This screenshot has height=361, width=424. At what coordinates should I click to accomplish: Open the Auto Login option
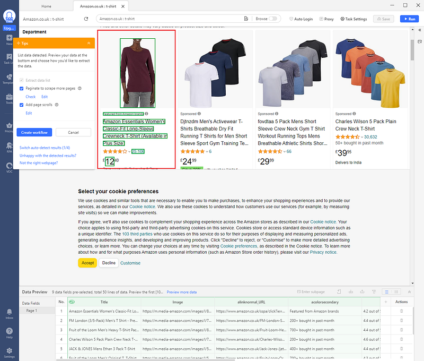(301, 19)
